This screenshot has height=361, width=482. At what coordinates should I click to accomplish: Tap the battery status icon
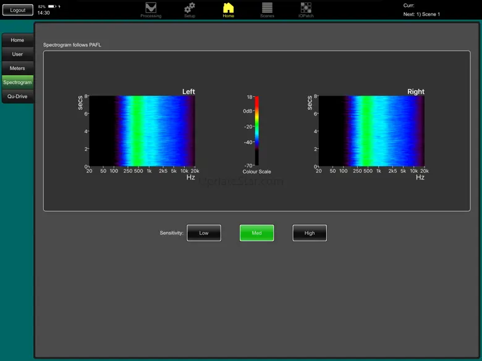pos(52,6)
